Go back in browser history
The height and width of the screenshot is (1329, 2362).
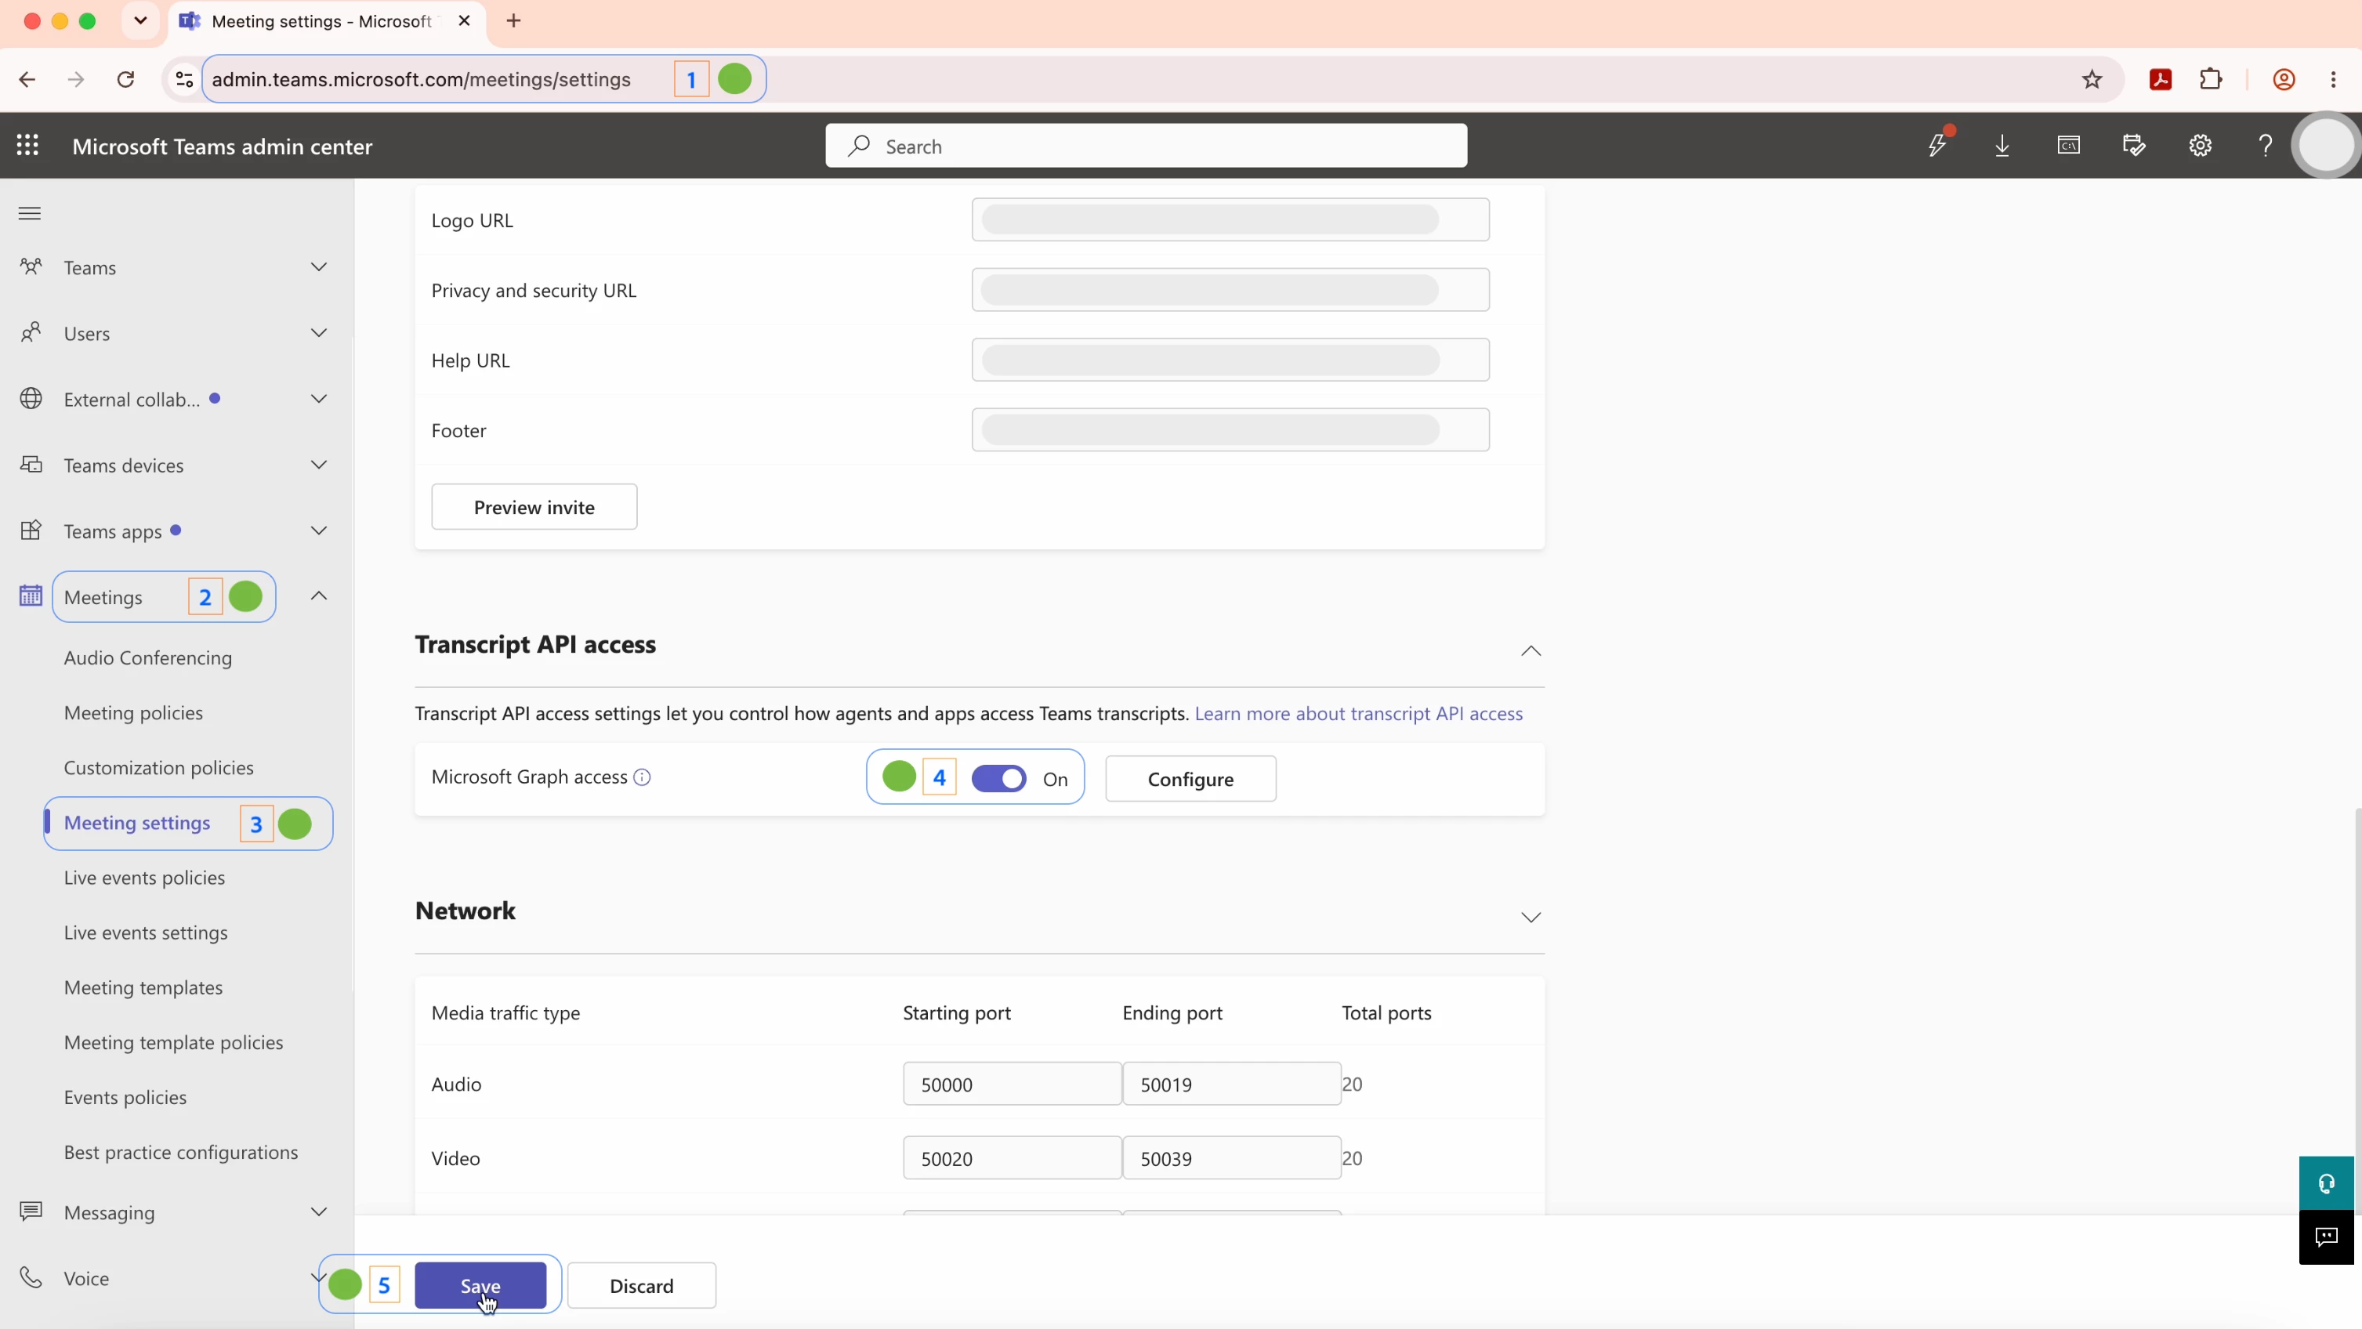click(27, 80)
